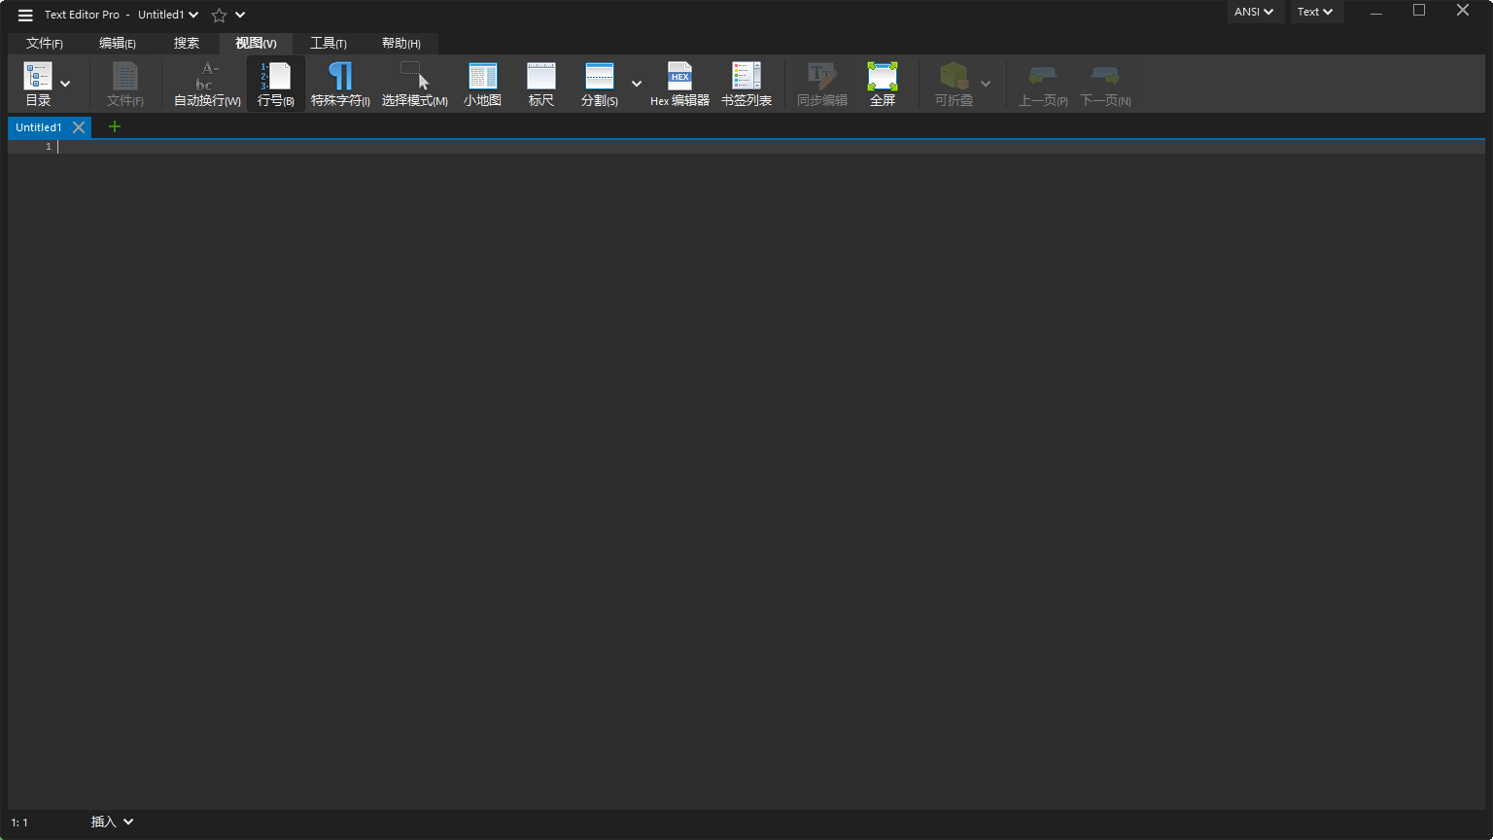Click the favorite star icon in title bar

coord(219,15)
